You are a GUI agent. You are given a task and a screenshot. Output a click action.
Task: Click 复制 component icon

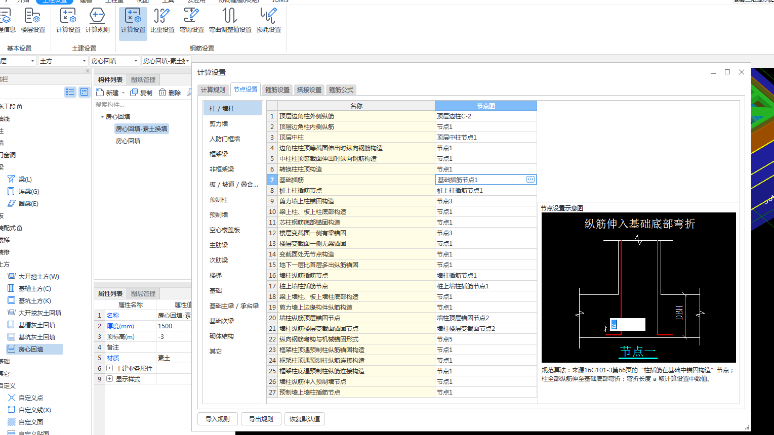141,93
